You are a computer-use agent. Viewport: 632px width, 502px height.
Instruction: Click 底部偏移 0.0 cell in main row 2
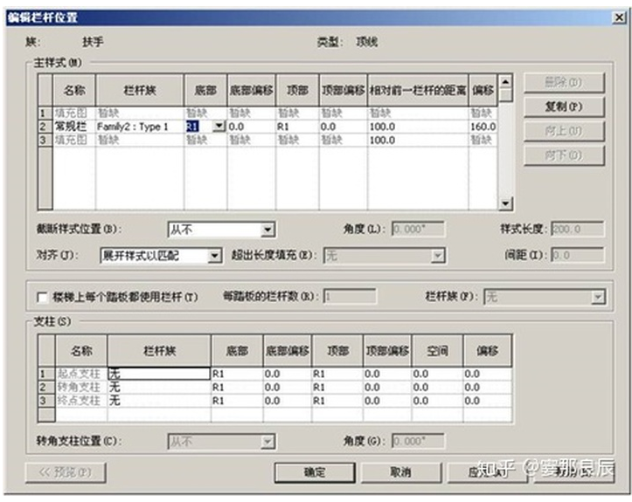click(x=252, y=127)
